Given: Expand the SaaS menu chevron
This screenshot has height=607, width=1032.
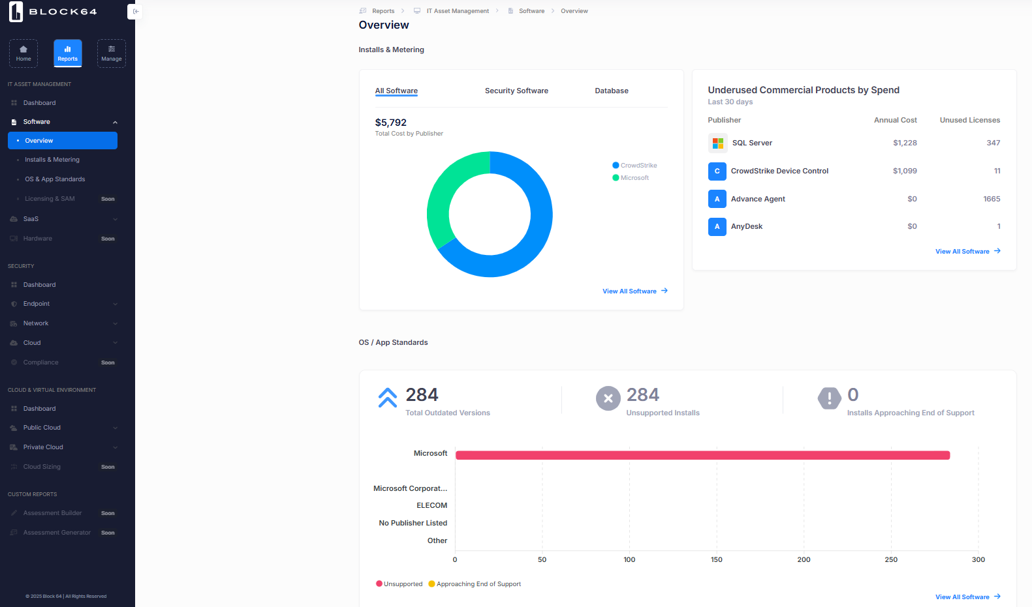Looking at the screenshot, I should pyautogui.click(x=116, y=219).
